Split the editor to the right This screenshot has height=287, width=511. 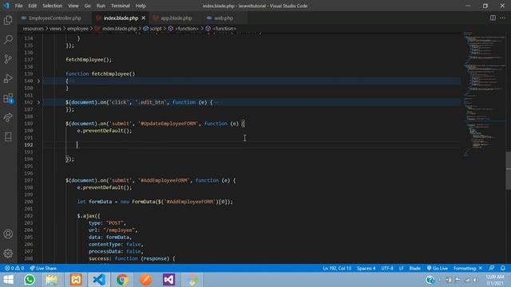click(493, 18)
